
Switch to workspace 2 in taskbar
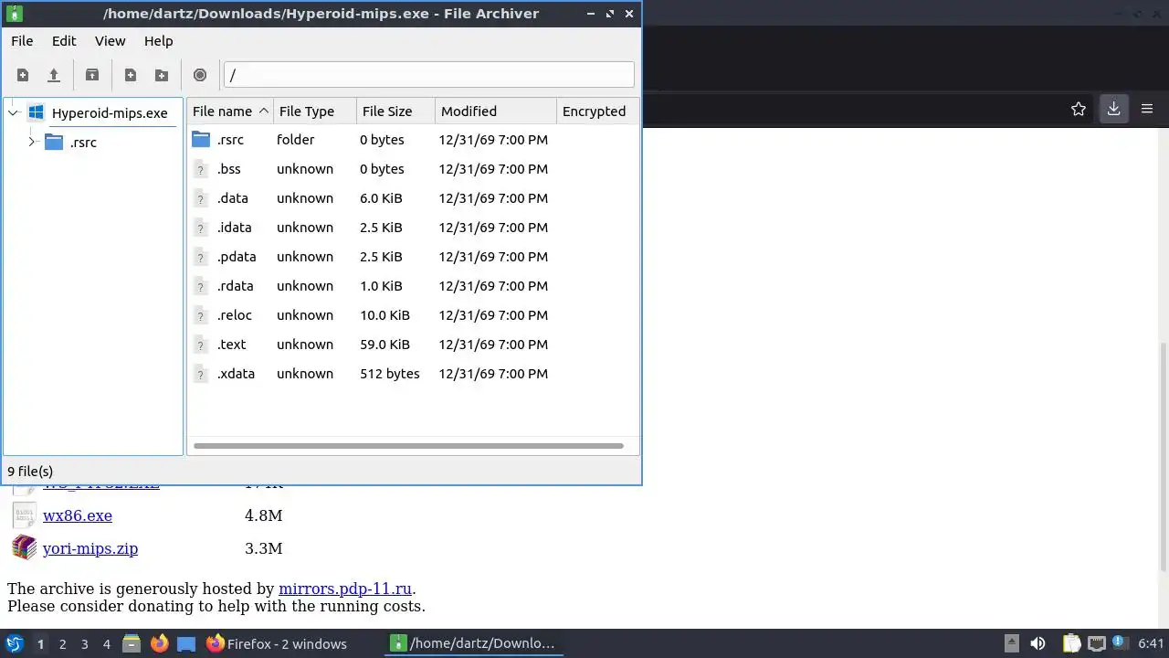coord(62,643)
